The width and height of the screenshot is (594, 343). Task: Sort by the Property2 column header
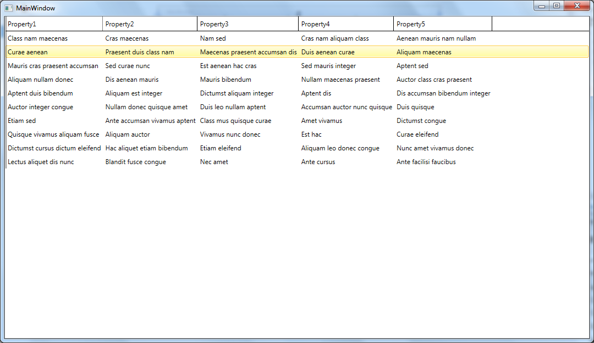click(150, 24)
